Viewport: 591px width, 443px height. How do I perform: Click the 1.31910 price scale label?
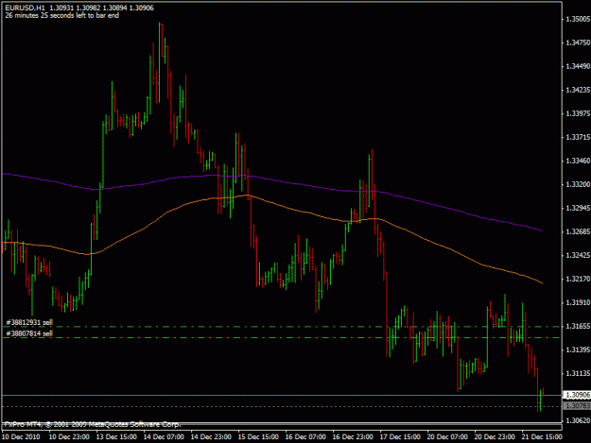pyautogui.click(x=578, y=302)
